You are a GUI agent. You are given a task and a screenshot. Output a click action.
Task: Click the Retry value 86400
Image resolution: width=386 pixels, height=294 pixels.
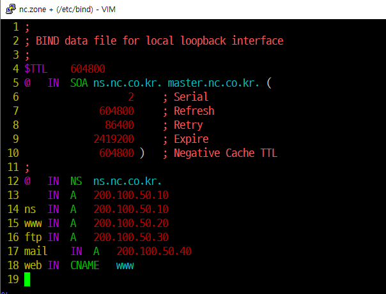(x=120, y=125)
